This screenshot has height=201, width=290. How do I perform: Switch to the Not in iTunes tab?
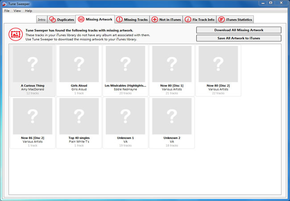point(166,20)
